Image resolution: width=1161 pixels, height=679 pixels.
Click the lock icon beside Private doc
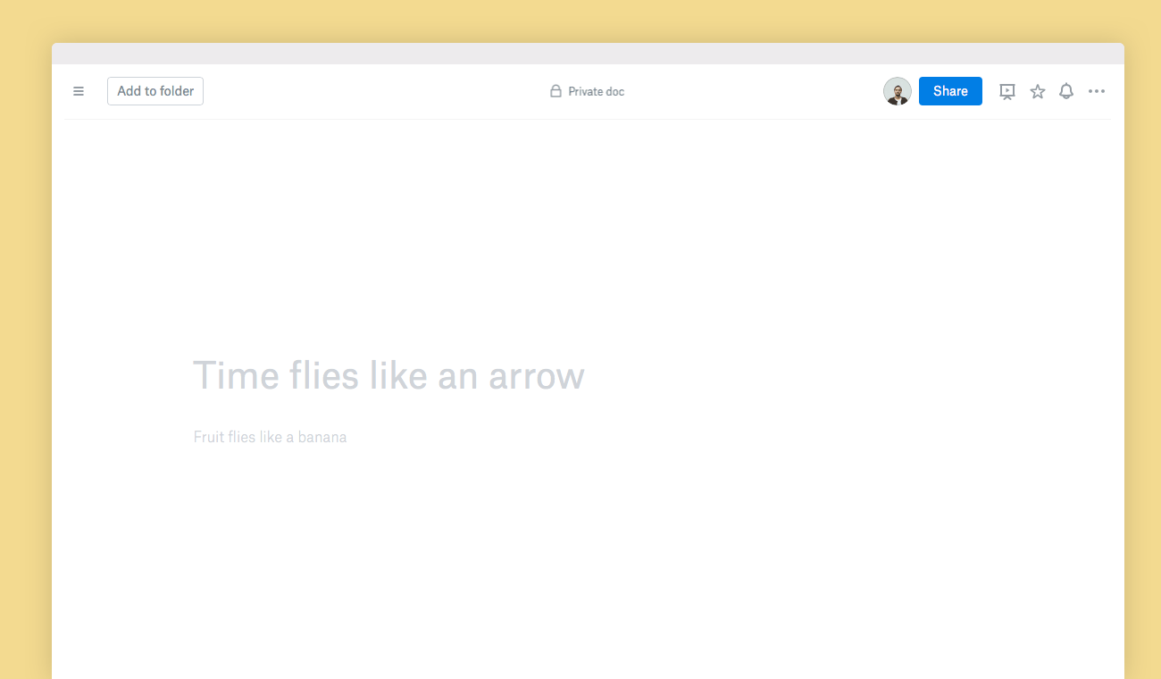(x=555, y=91)
